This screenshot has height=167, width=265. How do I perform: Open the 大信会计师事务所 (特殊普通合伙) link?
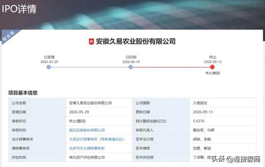(96, 139)
